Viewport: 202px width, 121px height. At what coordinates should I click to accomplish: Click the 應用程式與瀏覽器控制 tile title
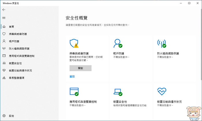click(x=83, y=102)
